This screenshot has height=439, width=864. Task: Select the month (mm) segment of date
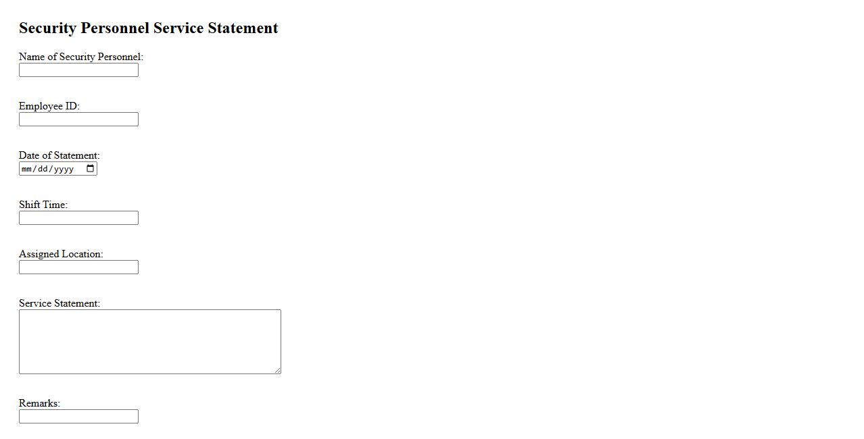click(27, 169)
